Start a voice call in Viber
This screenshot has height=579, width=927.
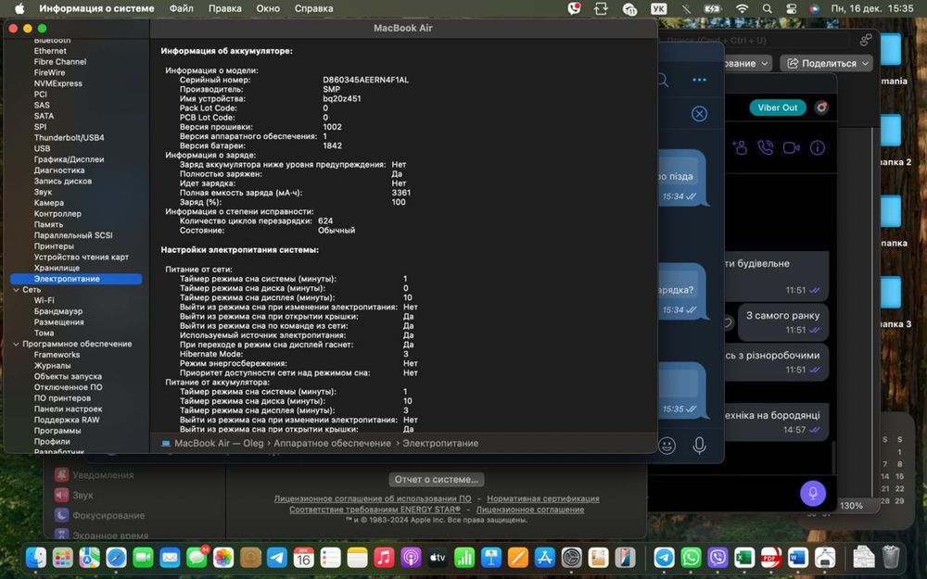766,147
